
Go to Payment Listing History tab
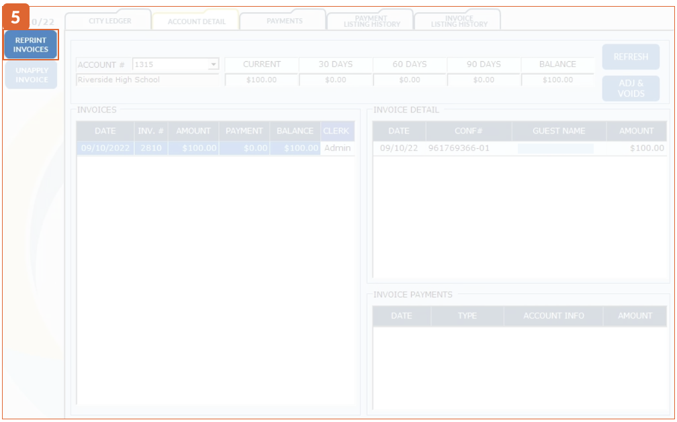coord(371,21)
